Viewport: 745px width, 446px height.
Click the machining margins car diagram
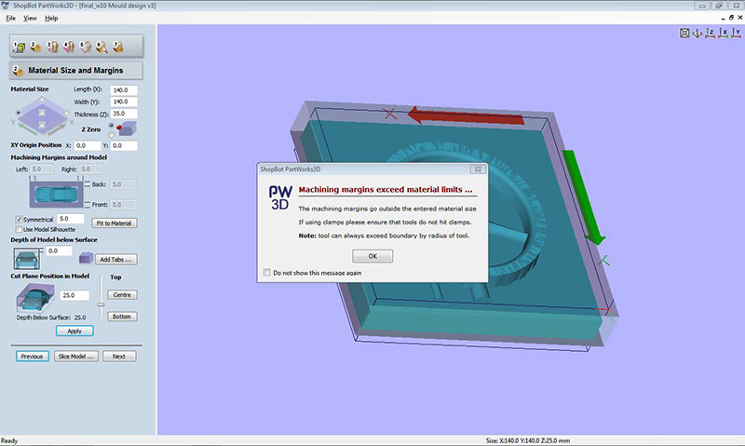pos(56,194)
